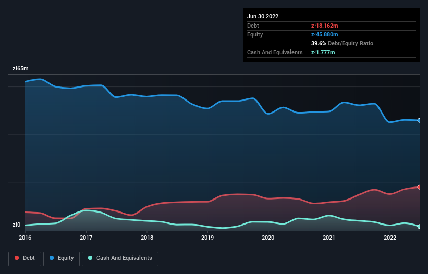Click the 2016 x-axis label
This screenshot has width=428, height=274.
[x=25, y=238]
